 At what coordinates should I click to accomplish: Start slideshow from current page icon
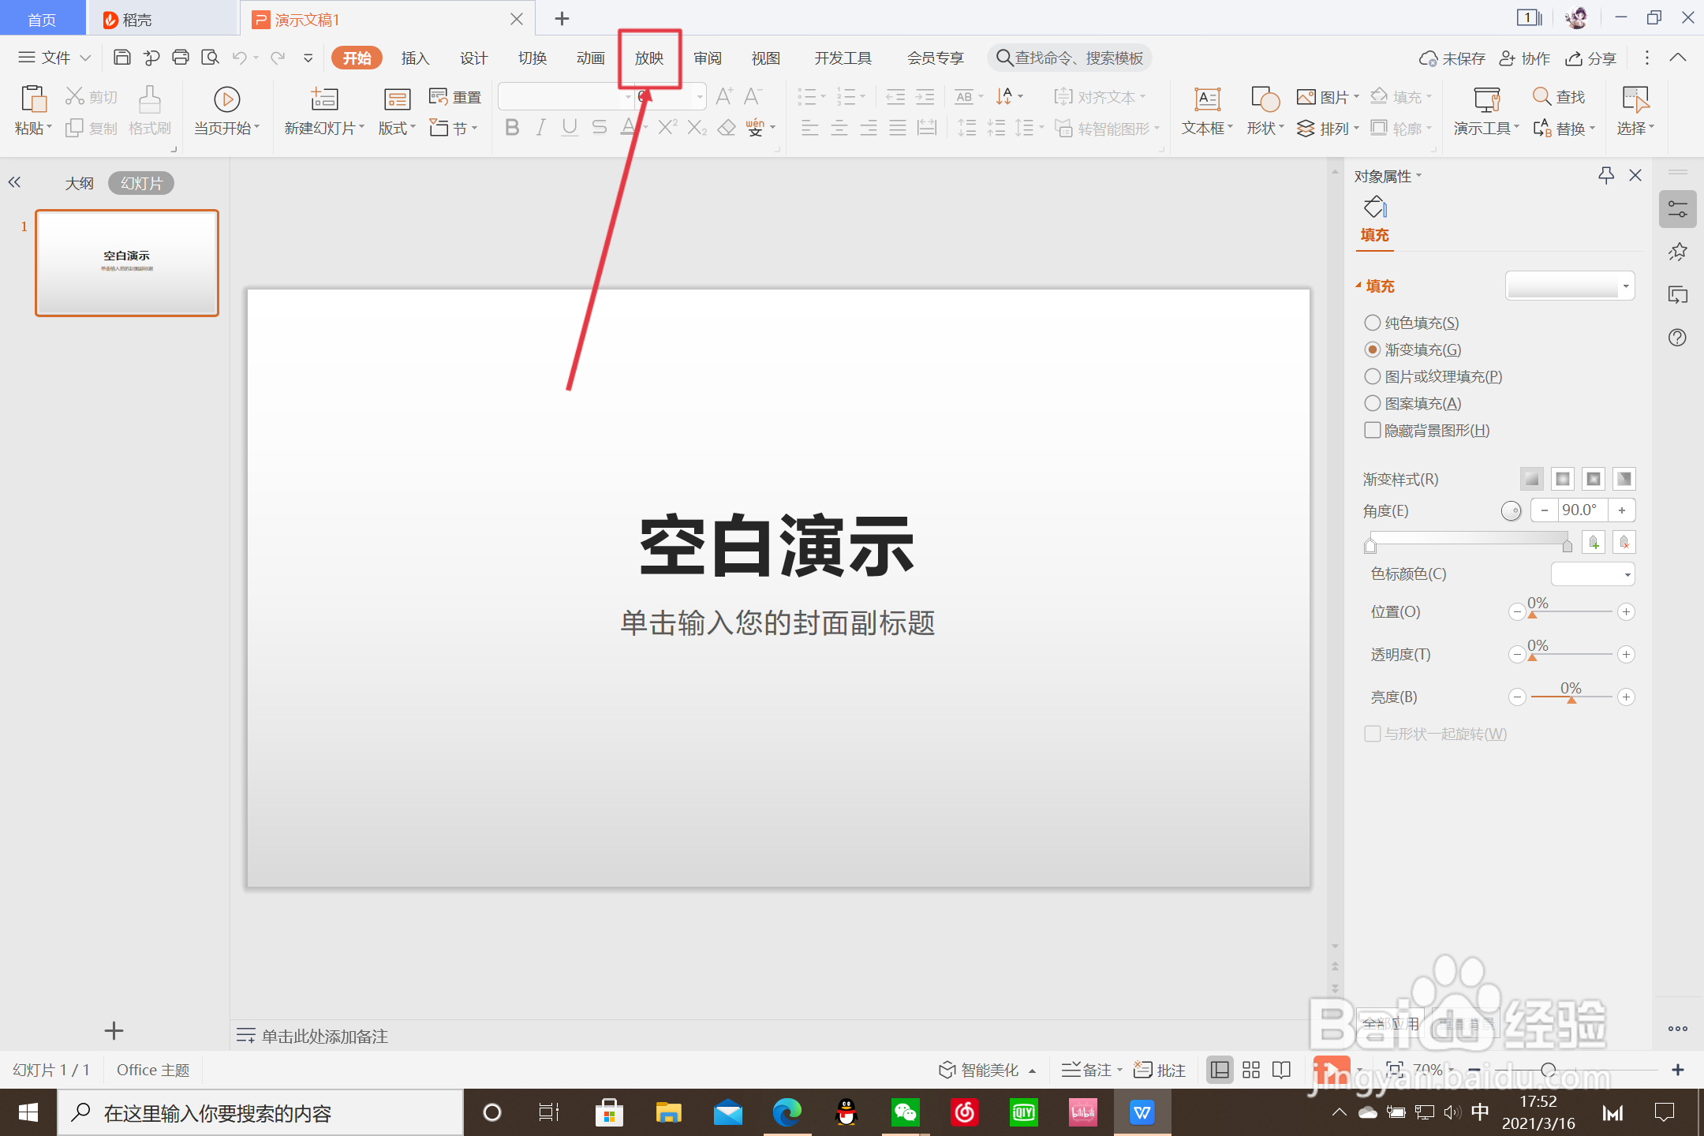[x=226, y=99]
